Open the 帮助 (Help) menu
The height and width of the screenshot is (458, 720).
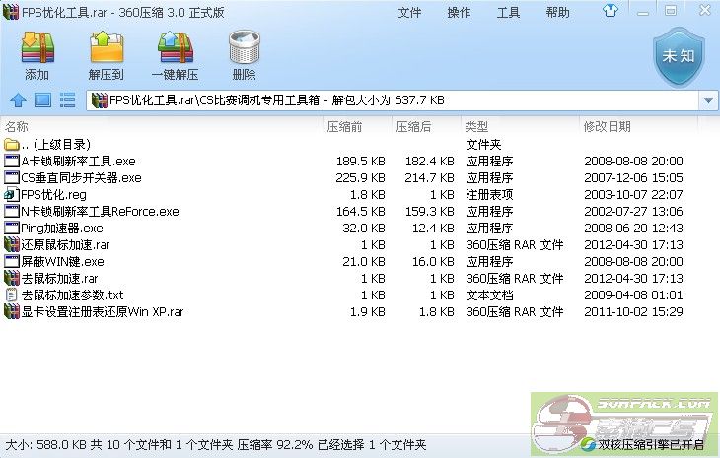click(x=557, y=13)
